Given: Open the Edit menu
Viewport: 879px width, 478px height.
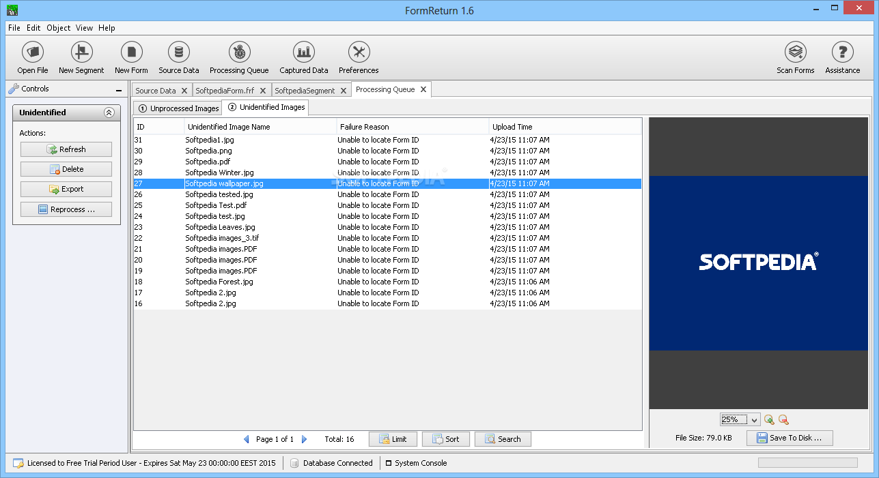Looking at the screenshot, I should [x=33, y=28].
